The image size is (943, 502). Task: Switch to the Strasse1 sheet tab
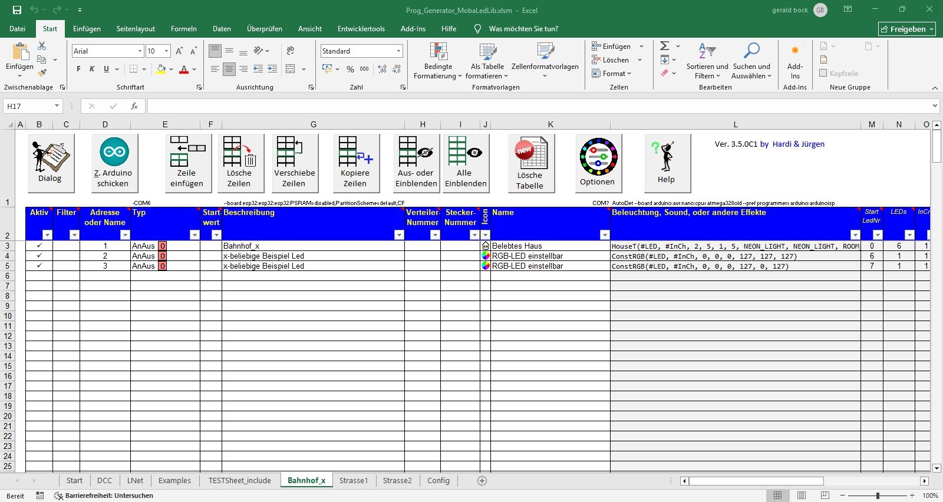[354, 481]
